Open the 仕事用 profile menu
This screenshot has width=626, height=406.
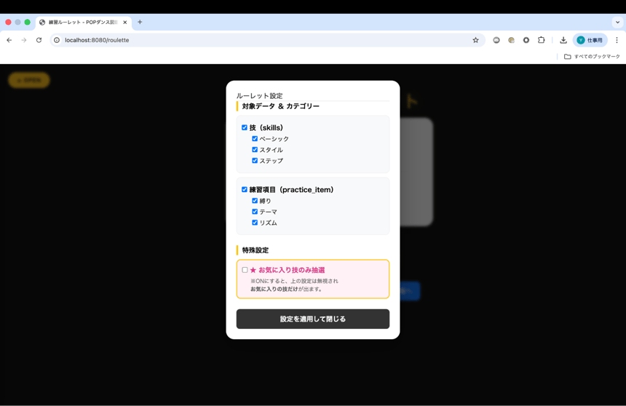(x=590, y=40)
